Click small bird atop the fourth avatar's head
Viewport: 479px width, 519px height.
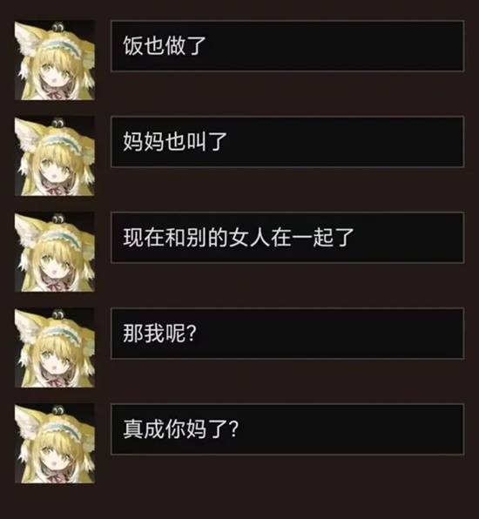point(57,314)
